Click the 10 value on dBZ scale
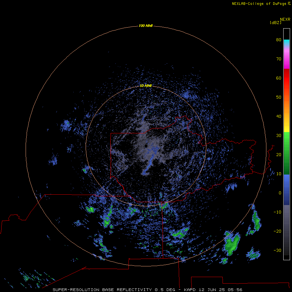The width and height of the screenshot is (292, 292). point(279,174)
